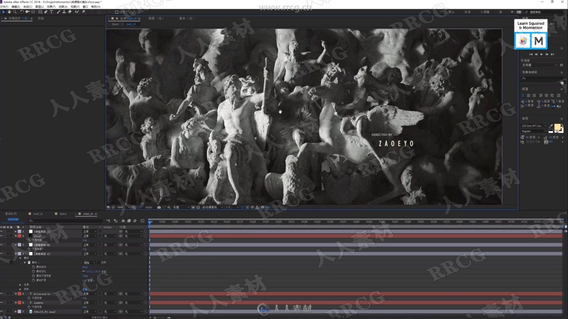
Task: Open the Composition menu
Action: (x=28, y=7)
